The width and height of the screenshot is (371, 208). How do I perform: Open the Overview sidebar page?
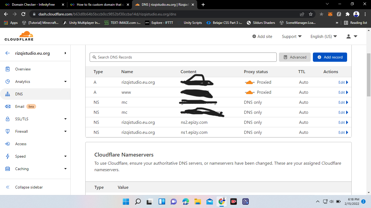(x=23, y=69)
